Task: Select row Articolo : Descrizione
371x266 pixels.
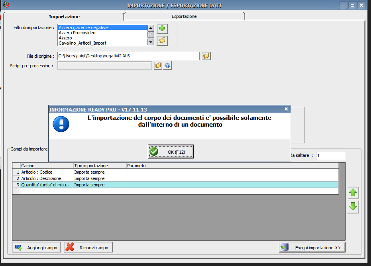Action: coord(175,178)
